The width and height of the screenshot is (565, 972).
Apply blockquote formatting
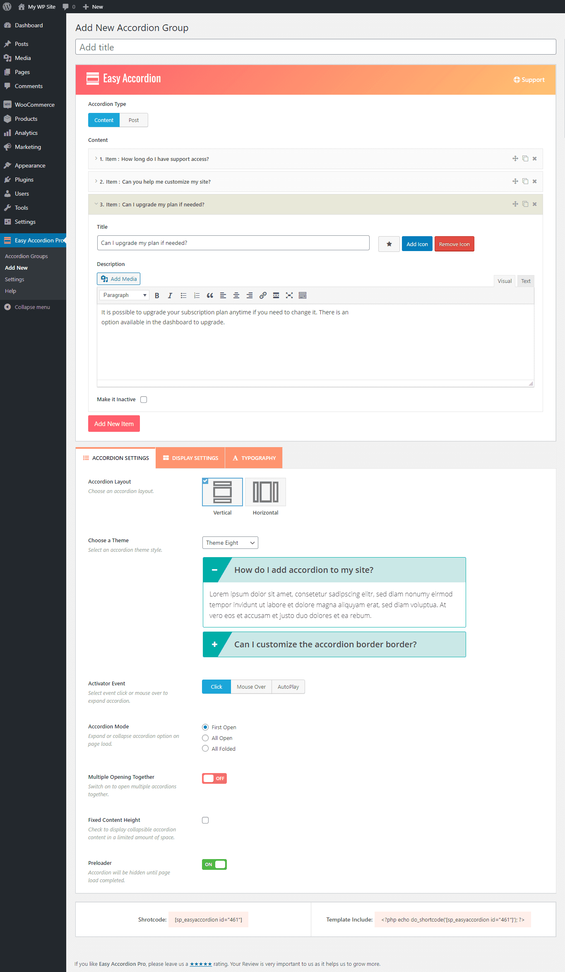tap(210, 295)
